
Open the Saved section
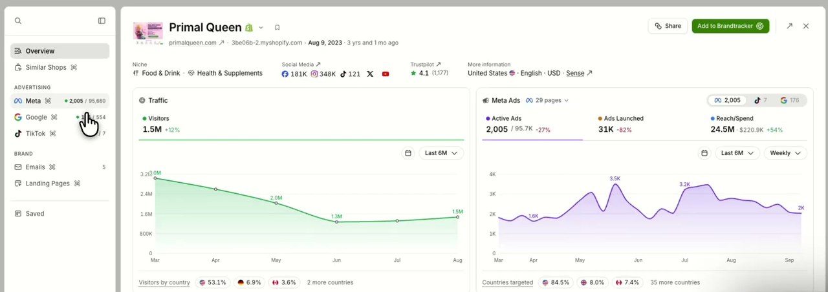tap(60, 213)
